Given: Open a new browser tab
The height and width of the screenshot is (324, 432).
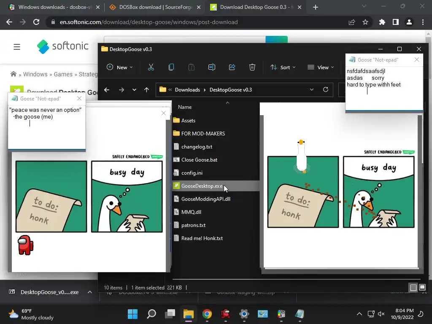Looking at the screenshot, I should (316, 7).
